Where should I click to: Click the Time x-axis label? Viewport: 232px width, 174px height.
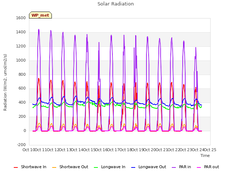point(205,156)
